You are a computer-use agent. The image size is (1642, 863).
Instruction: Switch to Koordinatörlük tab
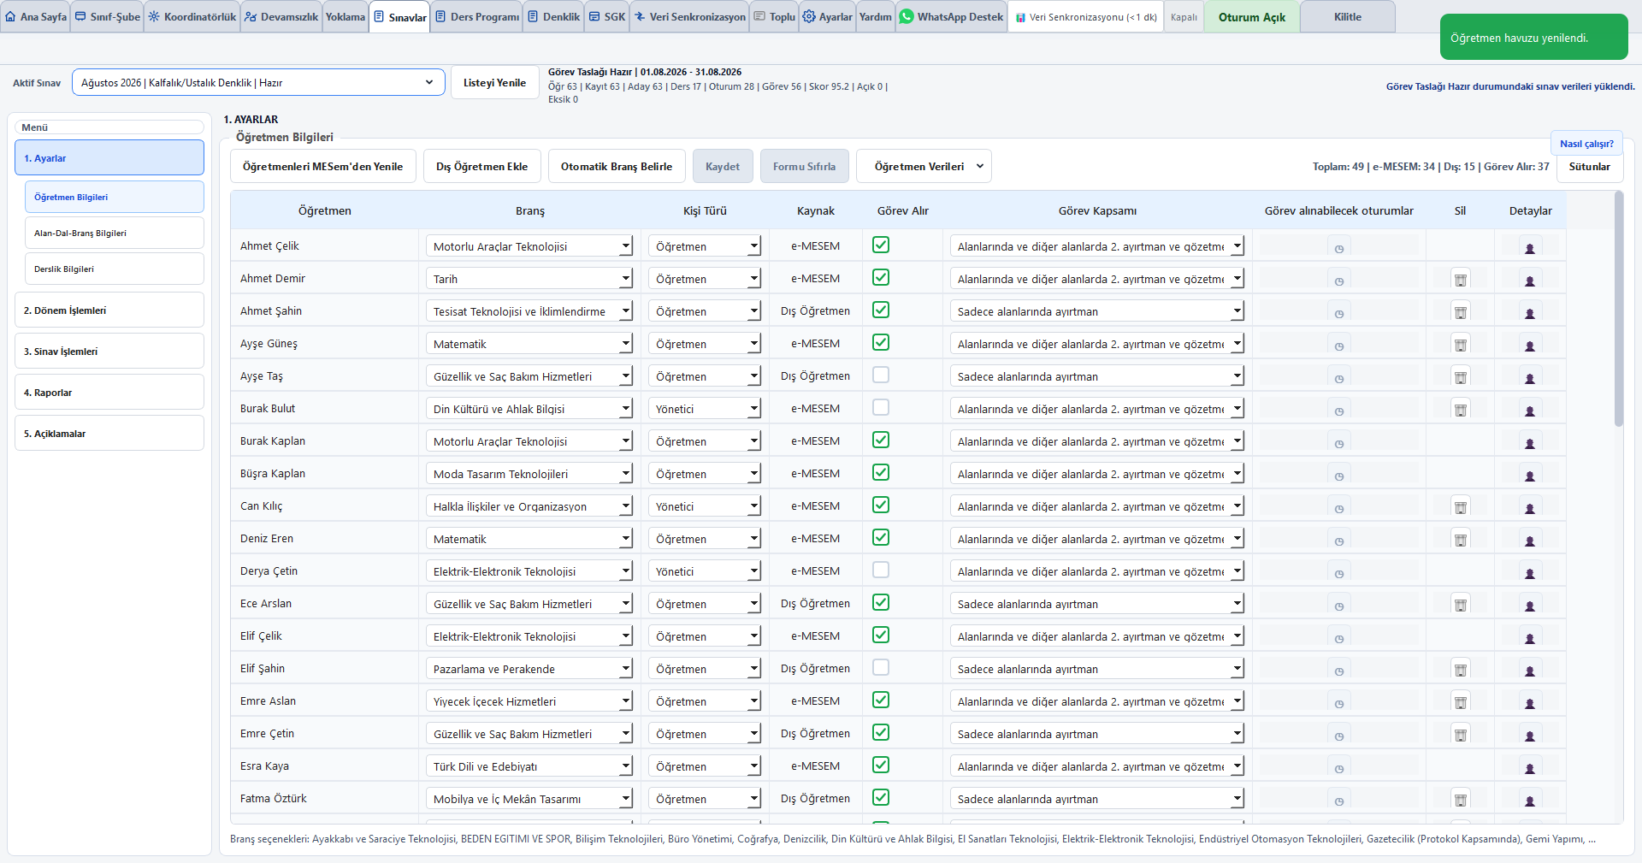192,17
